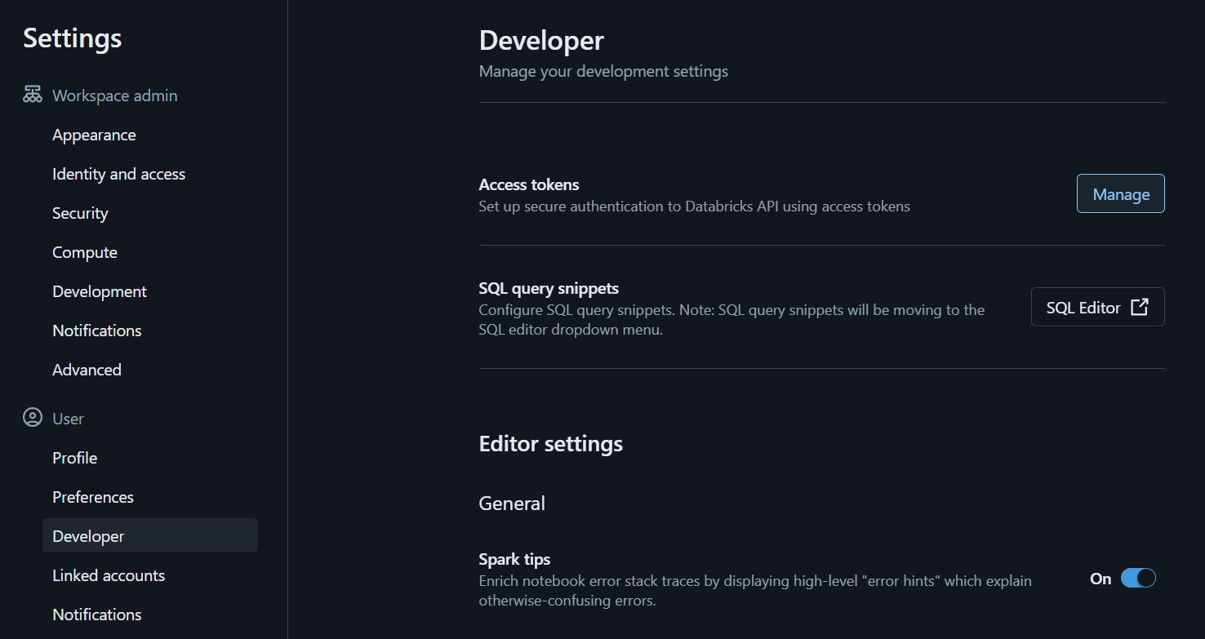Click the Spark tips description text
This screenshot has width=1205, height=639.
755,591
